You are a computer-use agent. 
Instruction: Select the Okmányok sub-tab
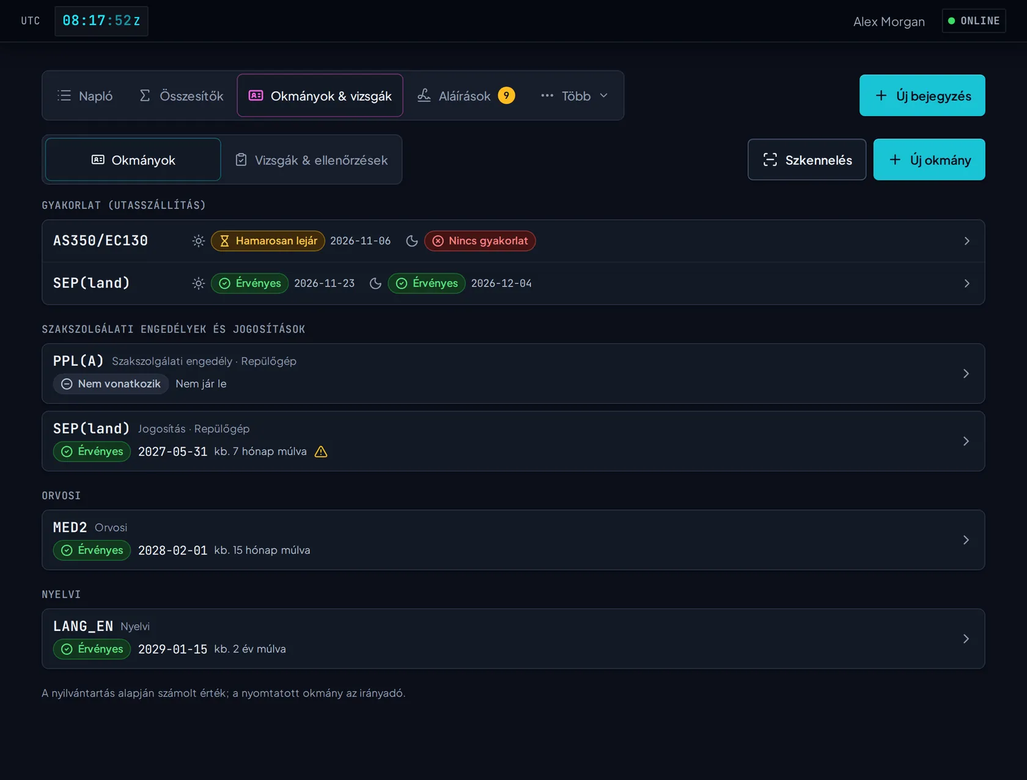click(x=133, y=160)
